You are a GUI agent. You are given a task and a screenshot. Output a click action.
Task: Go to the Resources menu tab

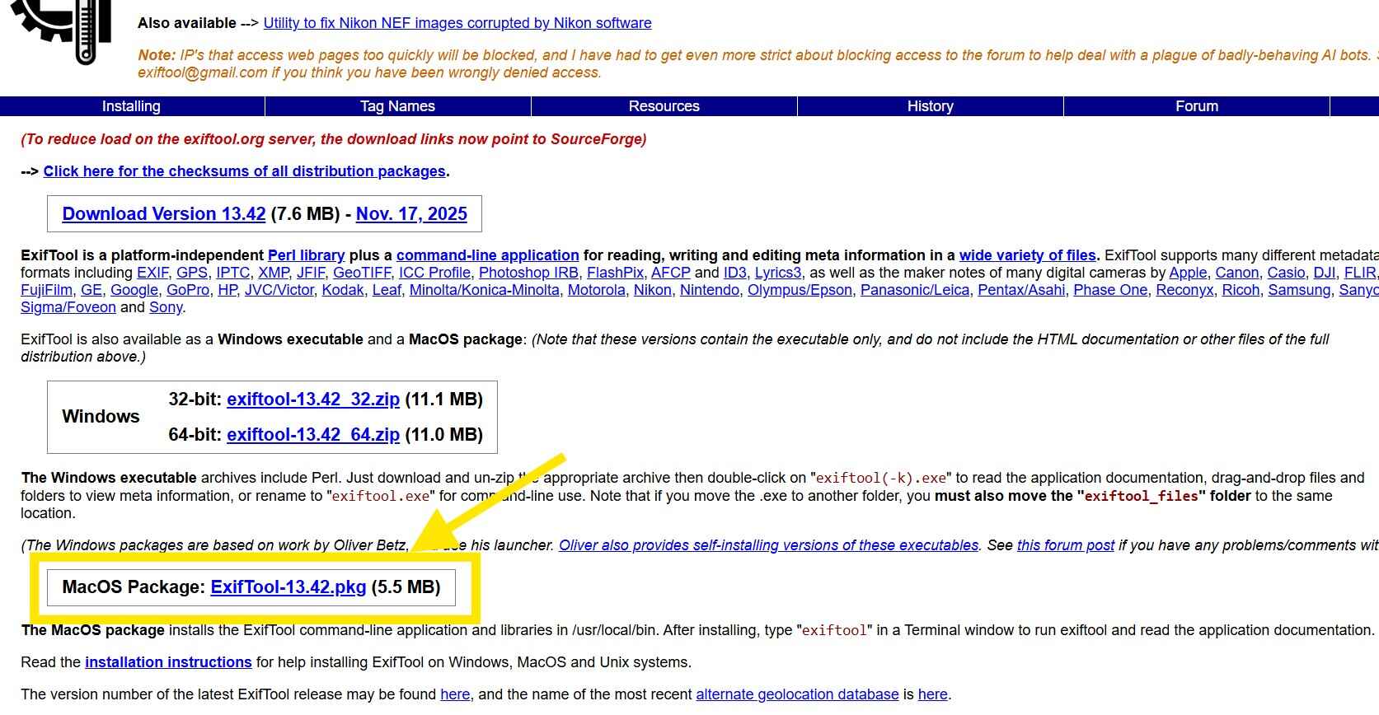(x=664, y=106)
